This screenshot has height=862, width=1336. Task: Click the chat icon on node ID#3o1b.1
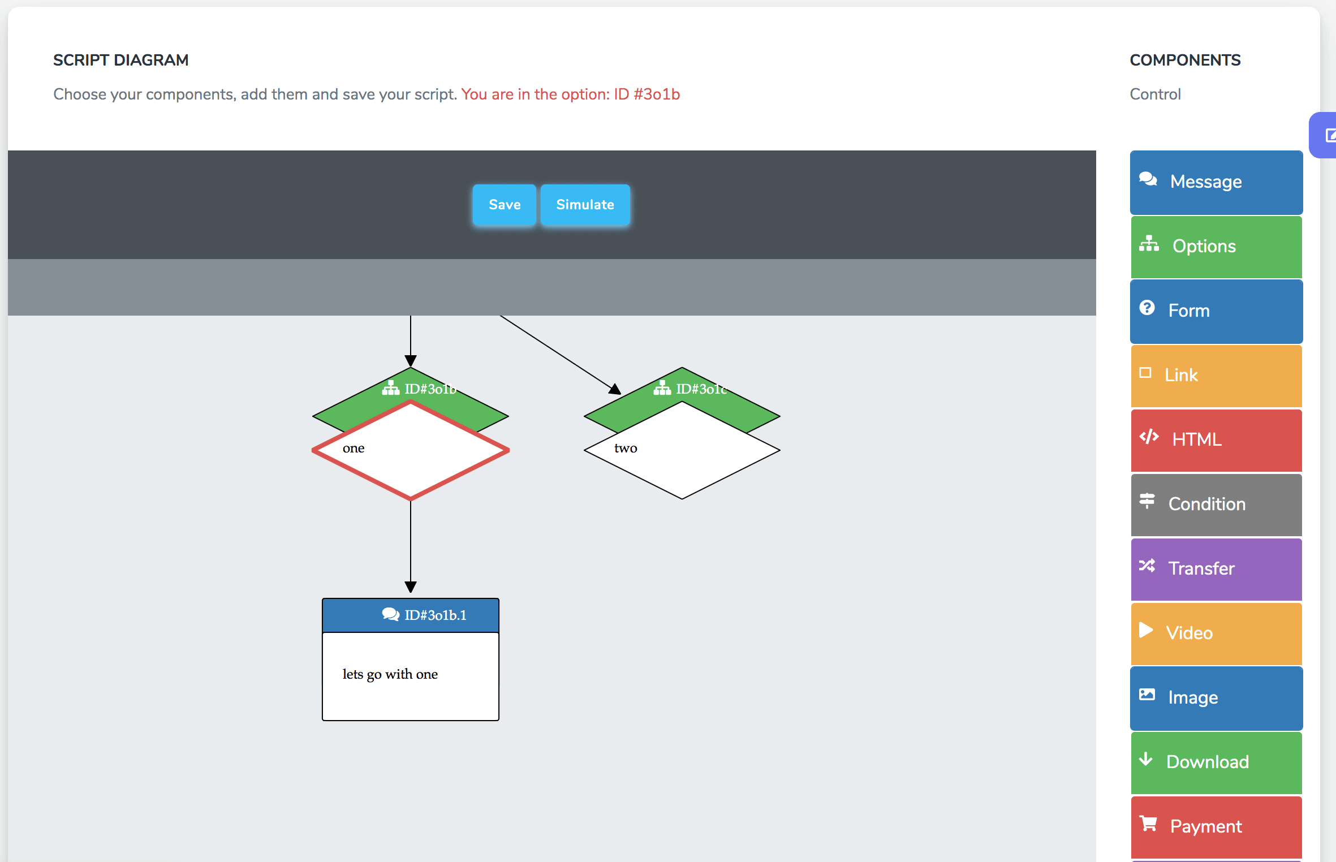pyautogui.click(x=391, y=614)
